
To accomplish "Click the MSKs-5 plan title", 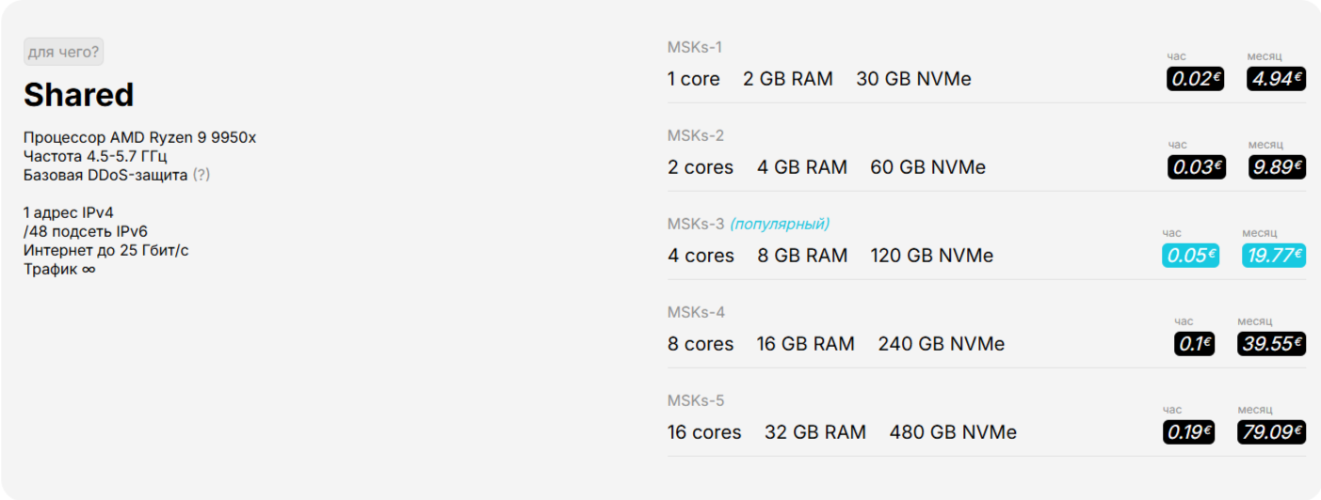I will (x=696, y=400).
